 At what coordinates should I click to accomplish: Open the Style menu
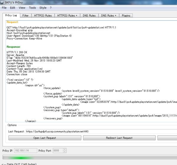click(43, 8)
